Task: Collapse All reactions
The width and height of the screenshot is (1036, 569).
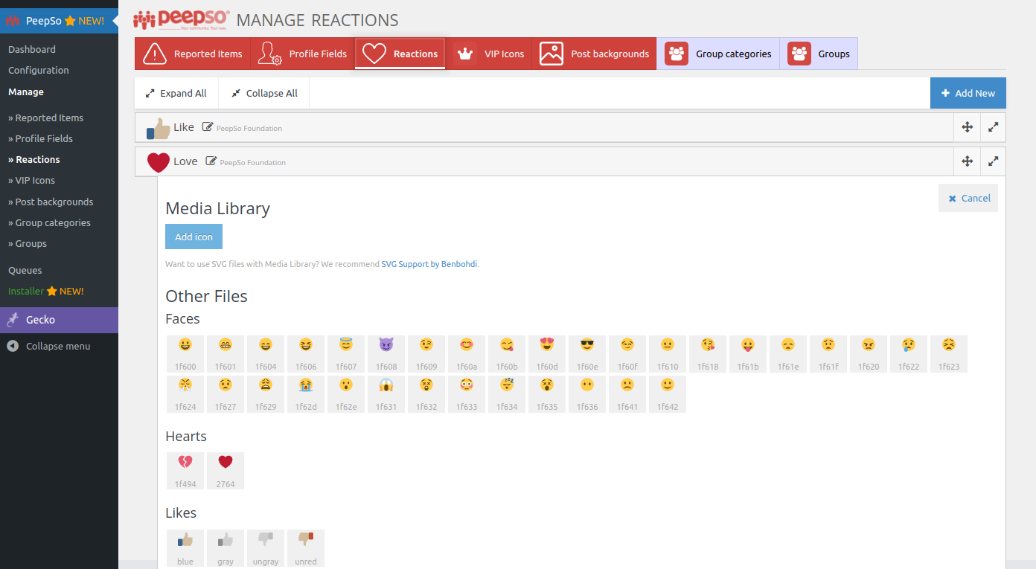Action: (264, 93)
